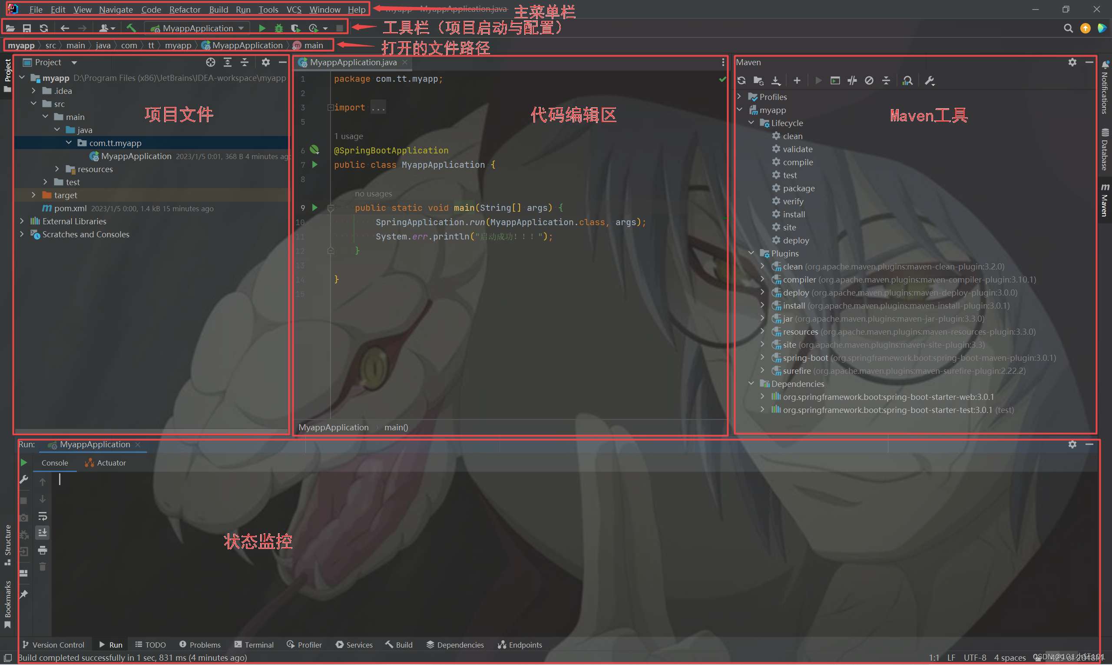This screenshot has width=1112, height=665.
Task: Click Maven Download Sources icon
Action: point(776,81)
